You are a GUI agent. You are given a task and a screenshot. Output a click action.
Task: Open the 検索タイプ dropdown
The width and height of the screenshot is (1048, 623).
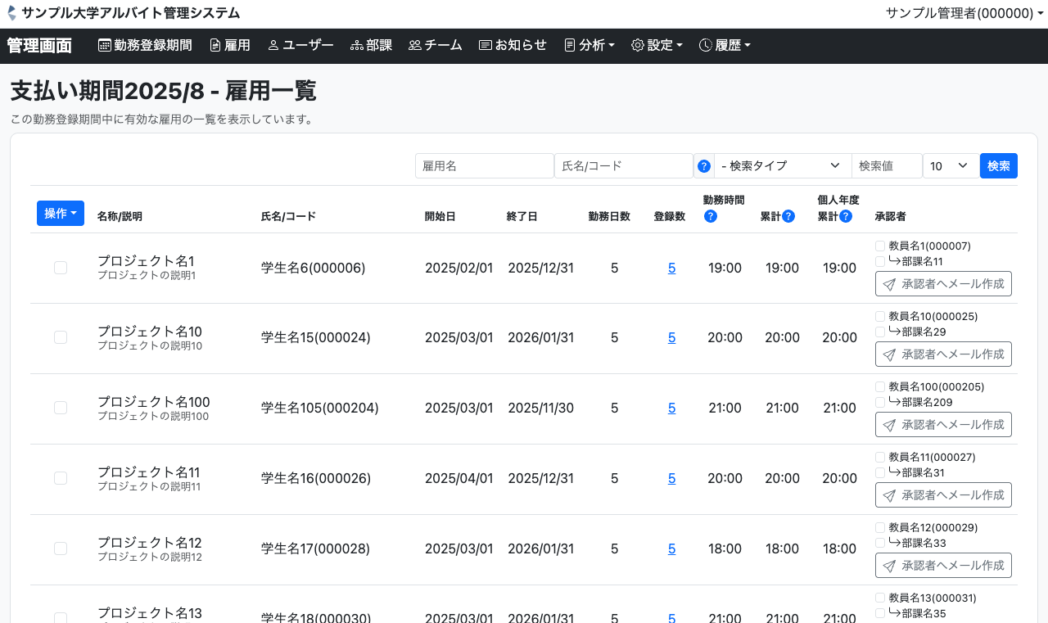[783, 166]
